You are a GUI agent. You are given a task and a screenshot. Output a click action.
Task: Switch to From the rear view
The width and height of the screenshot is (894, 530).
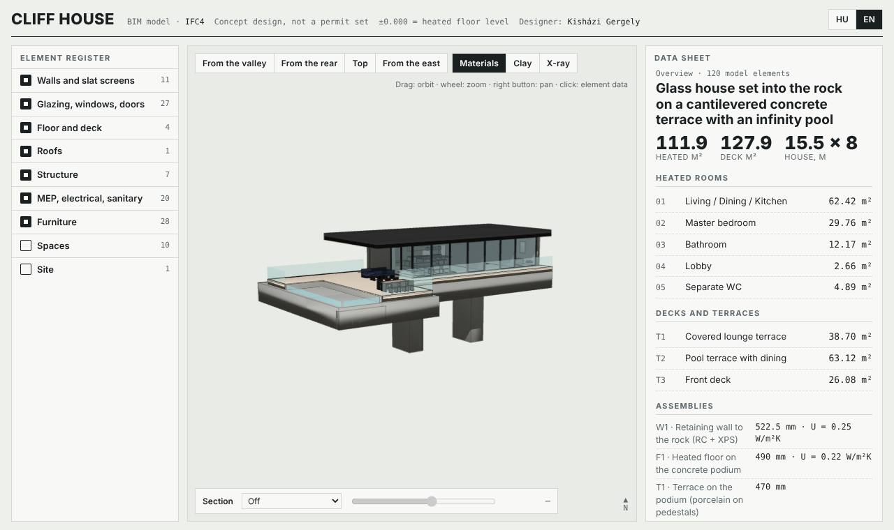(x=309, y=63)
